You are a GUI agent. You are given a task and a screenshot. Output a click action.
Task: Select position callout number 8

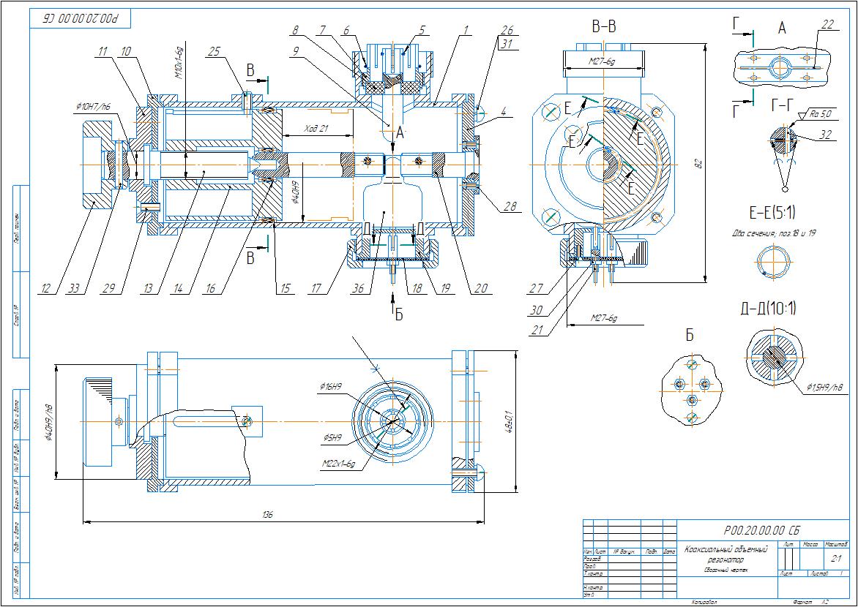[295, 31]
